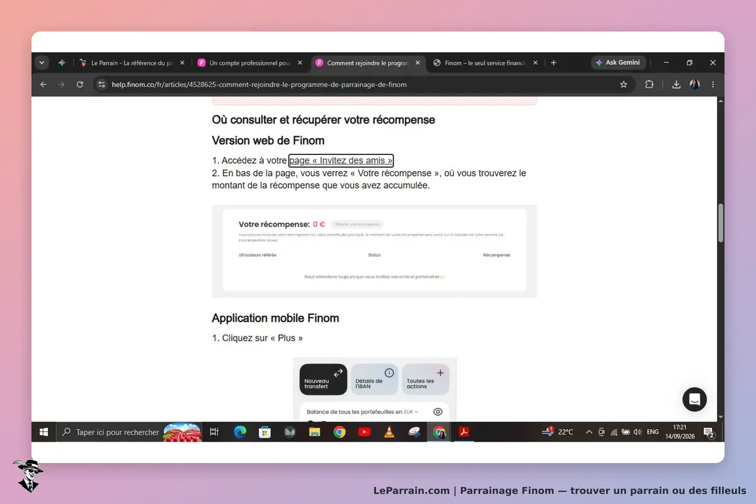756x504 pixels.
Task: Open a new browser tab
Action: tap(554, 63)
